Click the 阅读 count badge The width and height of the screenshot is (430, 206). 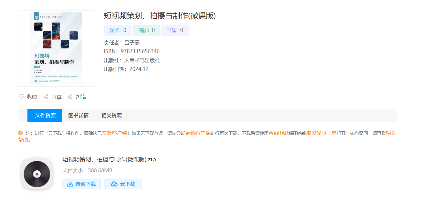click(x=147, y=30)
